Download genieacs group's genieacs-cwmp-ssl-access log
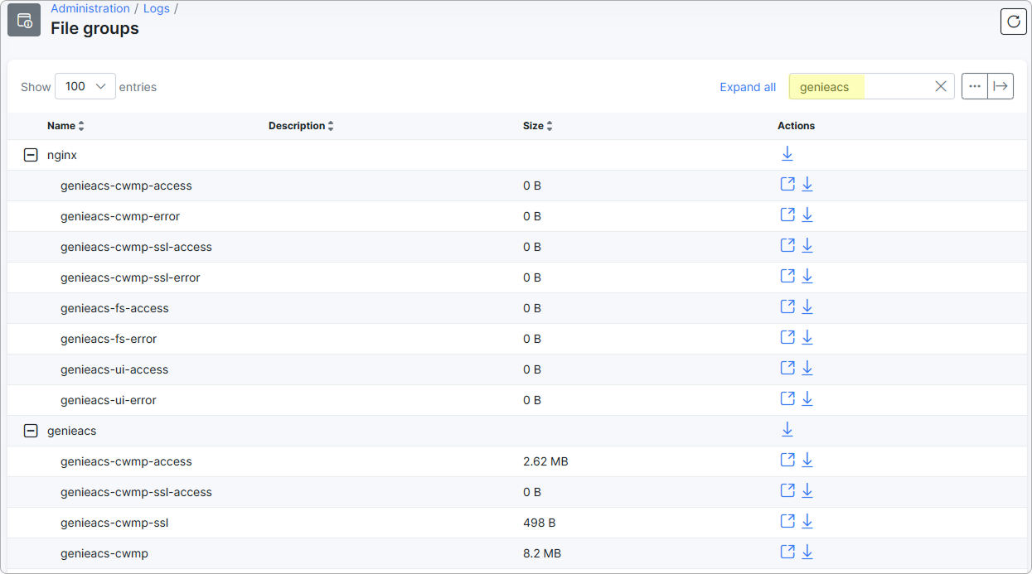 (807, 491)
